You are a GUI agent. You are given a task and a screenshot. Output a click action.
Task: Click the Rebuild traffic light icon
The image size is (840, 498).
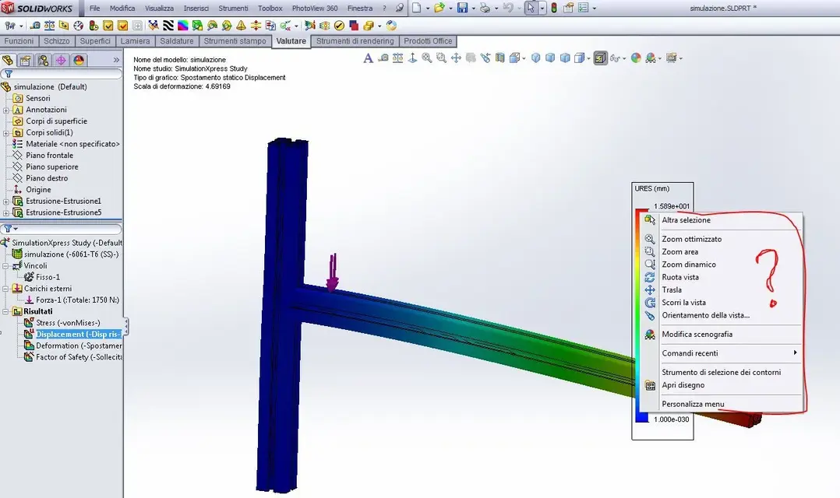point(554,8)
